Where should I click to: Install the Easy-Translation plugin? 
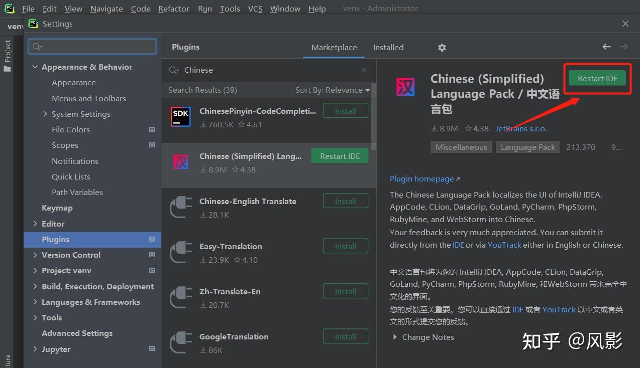345,246
